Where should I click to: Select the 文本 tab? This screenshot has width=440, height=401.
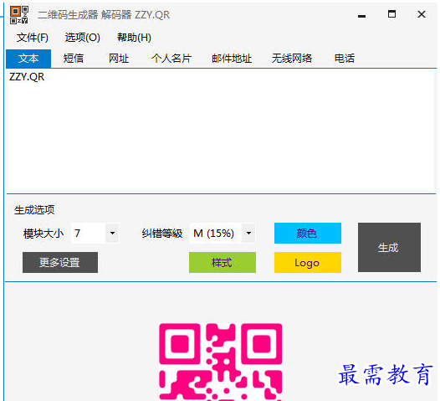click(x=28, y=59)
